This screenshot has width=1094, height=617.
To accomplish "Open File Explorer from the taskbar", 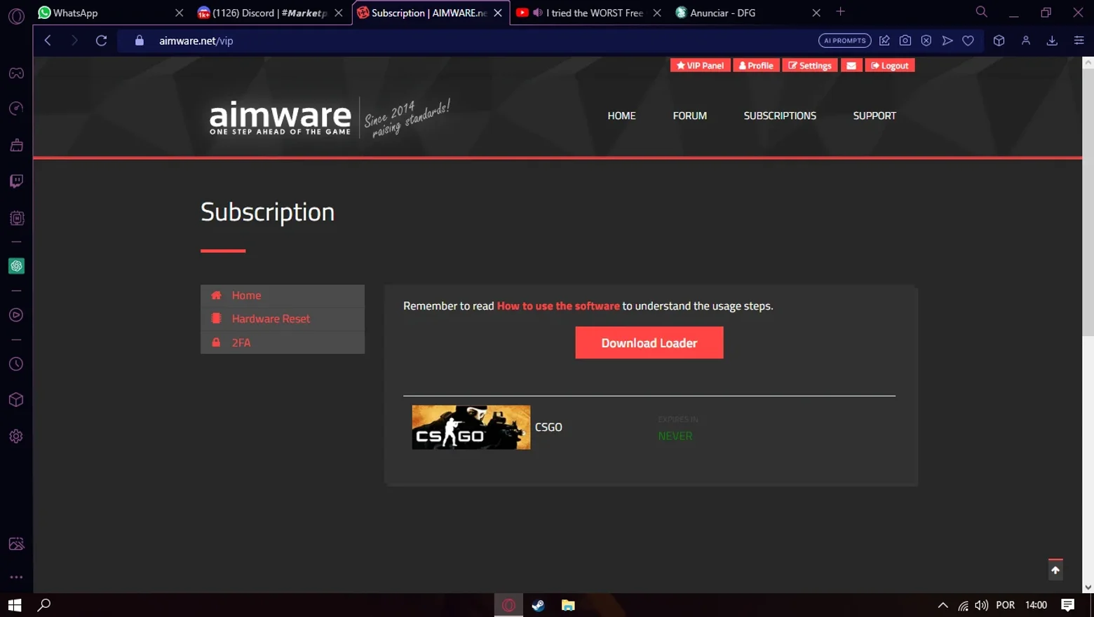I will [x=568, y=605].
